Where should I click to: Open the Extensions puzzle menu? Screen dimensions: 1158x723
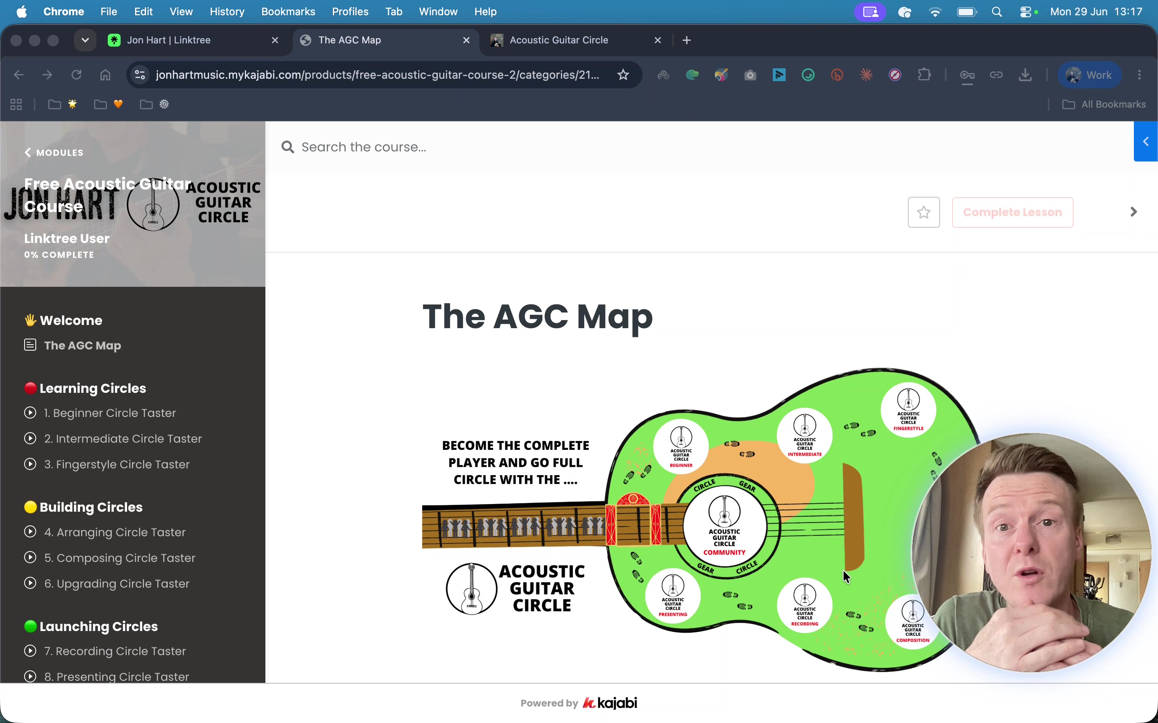pyautogui.click(x=924, y=75)
